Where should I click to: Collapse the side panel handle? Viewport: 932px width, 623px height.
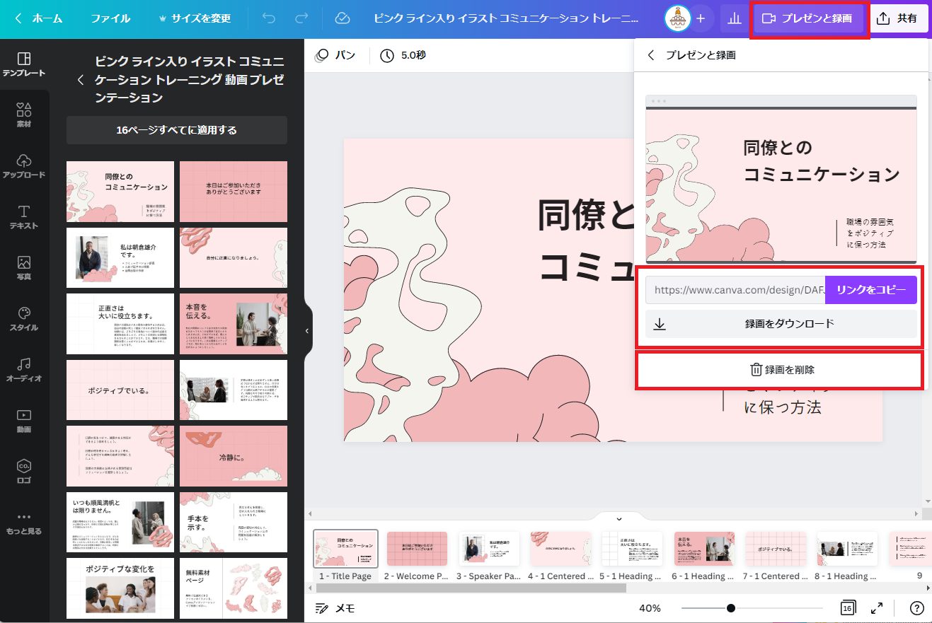(307, 330)
